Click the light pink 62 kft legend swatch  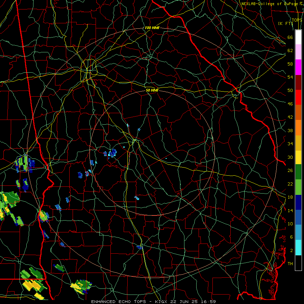click(x=298, y=52)
